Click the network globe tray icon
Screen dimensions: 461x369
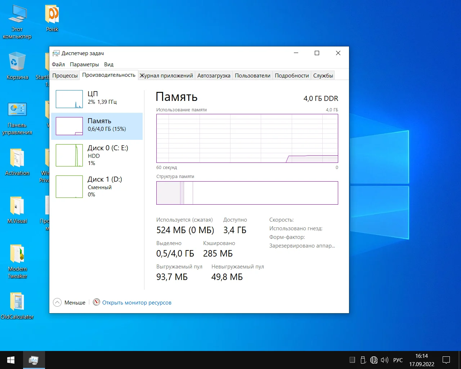tap(374, 360)
